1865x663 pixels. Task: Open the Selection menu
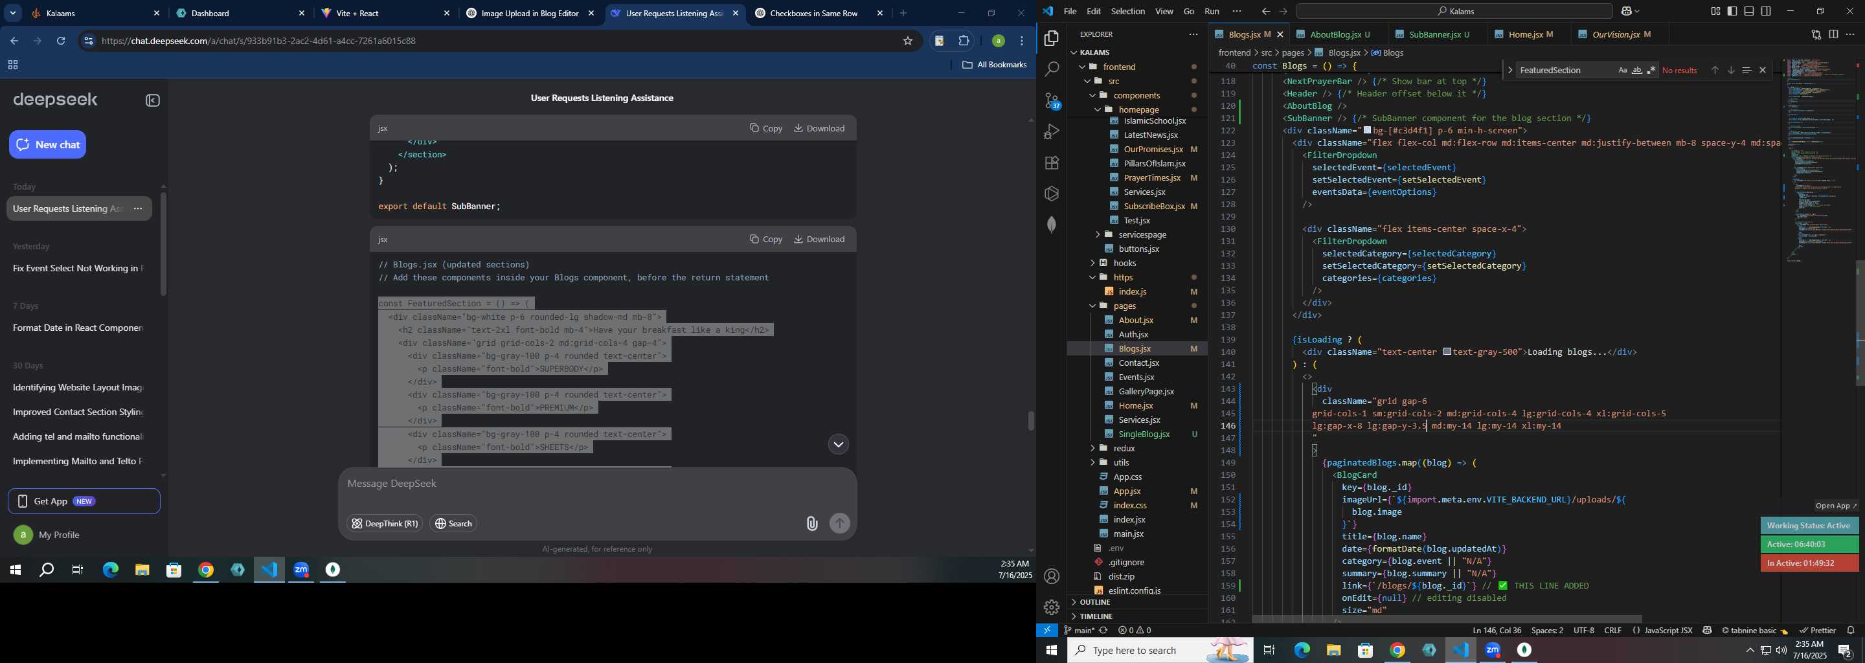tap(1127, 11)
